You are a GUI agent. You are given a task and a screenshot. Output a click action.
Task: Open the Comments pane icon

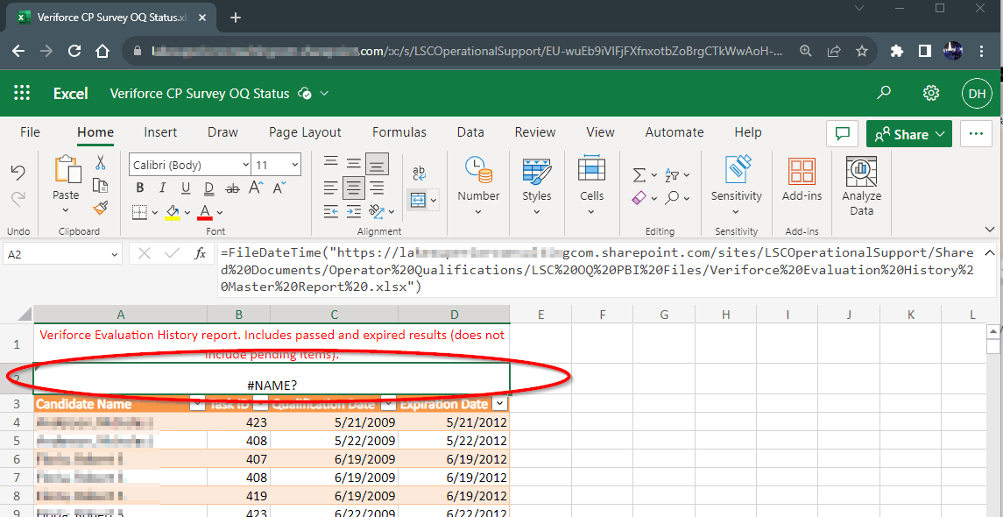coord(842,133)
